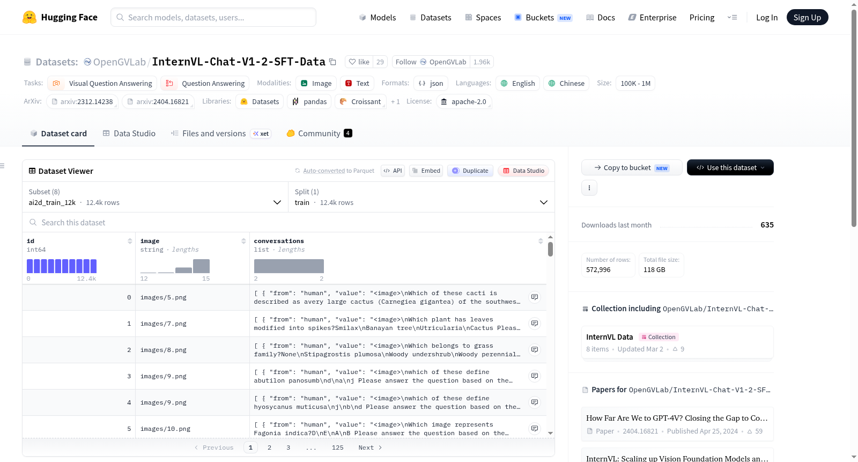Viewport: 858px width, 462px height.
Task: Sort by the conversations column
Action: (541, 241)
